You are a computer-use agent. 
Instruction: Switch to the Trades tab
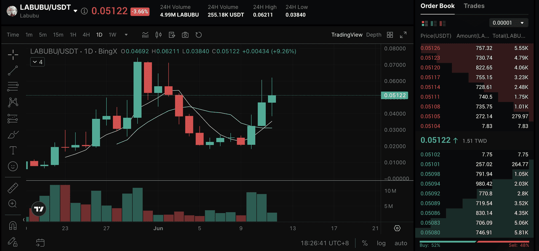474,6
